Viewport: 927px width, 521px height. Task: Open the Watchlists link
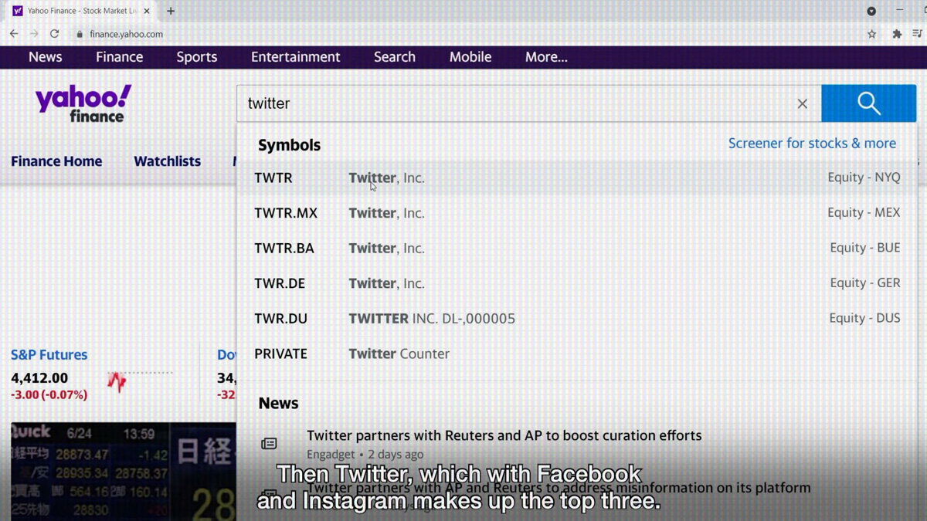pos(167,161)
